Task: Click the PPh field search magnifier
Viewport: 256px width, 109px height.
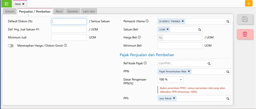Action: [x=228, y=98]
